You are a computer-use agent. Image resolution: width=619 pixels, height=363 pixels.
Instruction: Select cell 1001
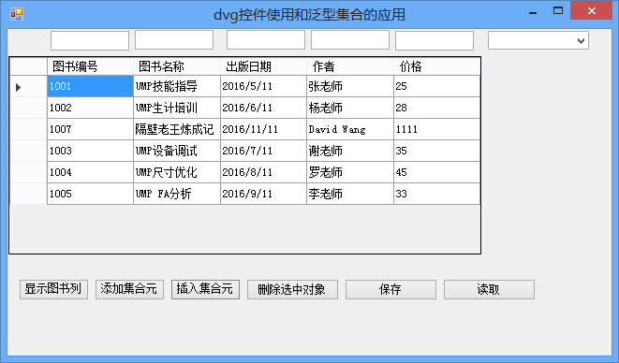pyautogui.click(x=91, y=86)
